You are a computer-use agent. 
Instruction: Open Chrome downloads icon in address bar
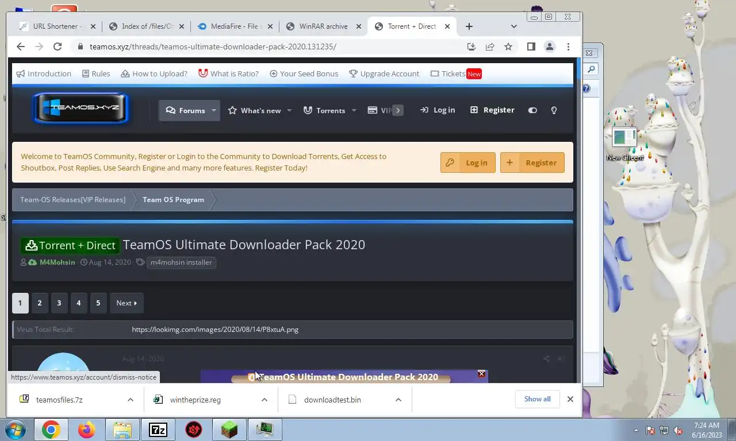coord(471,47)
